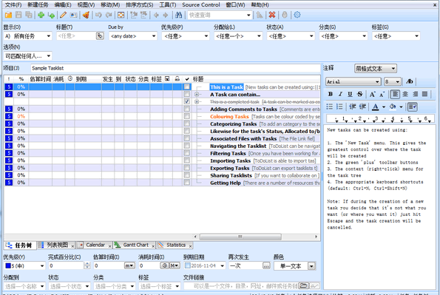Click the binoculars find tasks icon
Screen dimensions: 440x295
(178, 15)
